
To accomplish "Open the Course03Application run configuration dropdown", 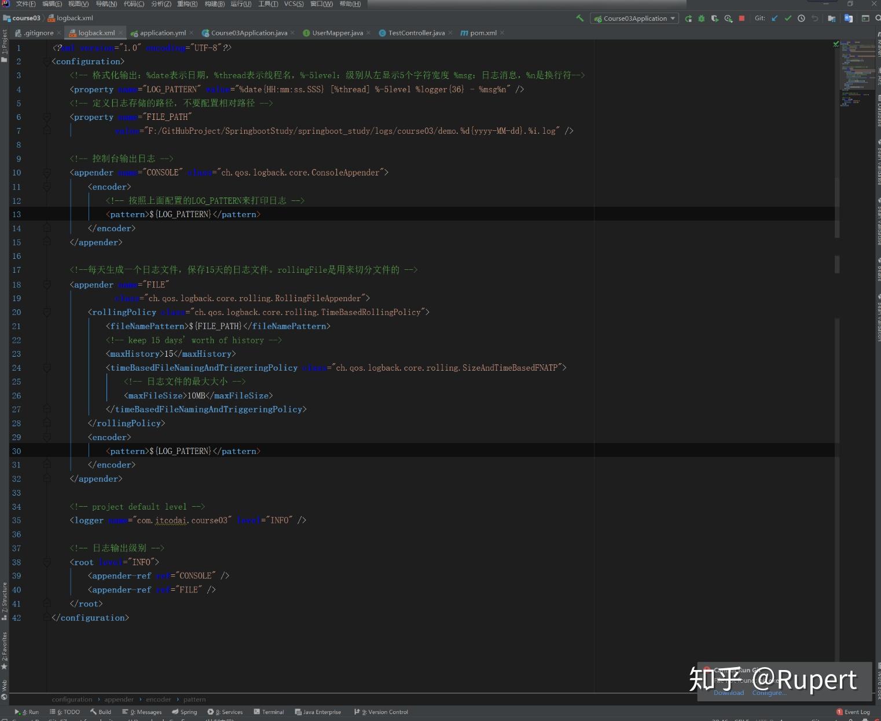I will point(634,19).
